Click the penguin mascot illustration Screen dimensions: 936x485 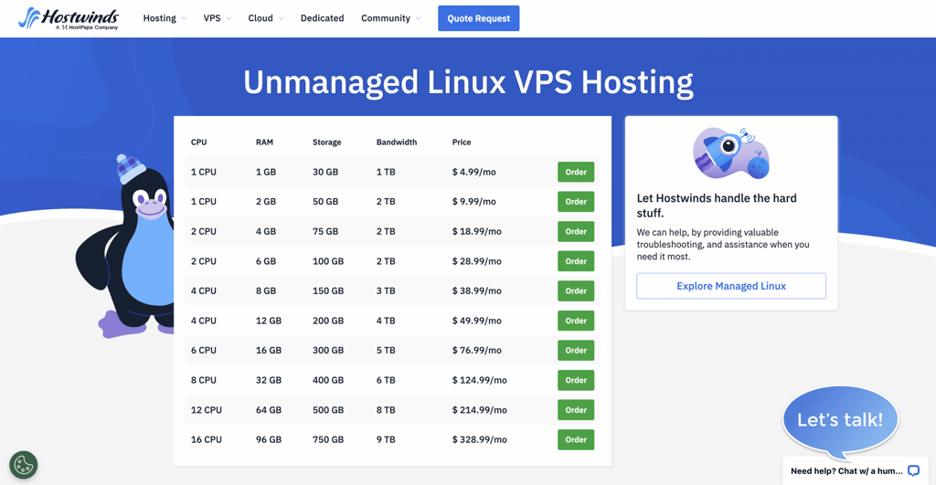(x=125, y=245)
